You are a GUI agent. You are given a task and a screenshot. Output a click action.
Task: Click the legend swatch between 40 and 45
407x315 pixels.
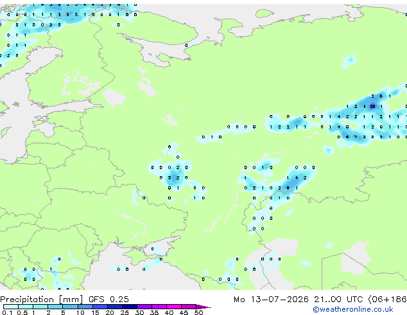[174, 307]
